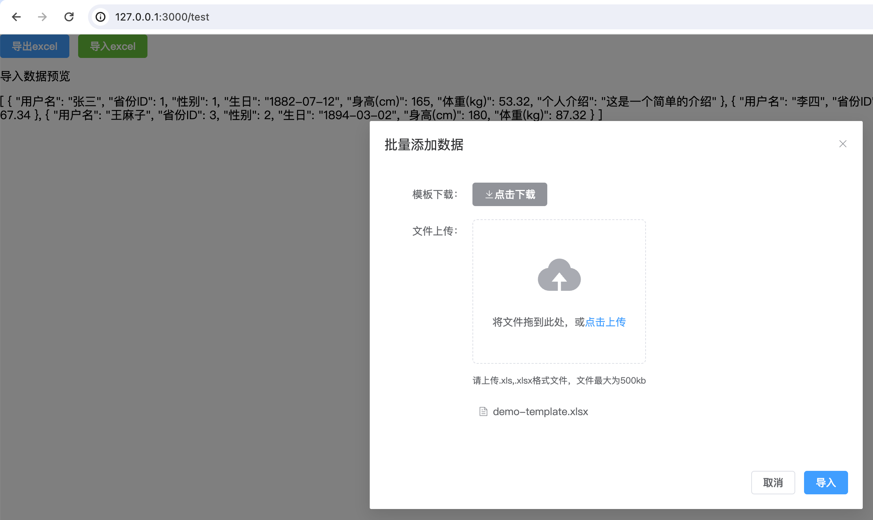Select the uploaded file demo-template.xlsx
Image resolution: width=873 pixels, height=520 pixels.
click(x=540, y=411)
